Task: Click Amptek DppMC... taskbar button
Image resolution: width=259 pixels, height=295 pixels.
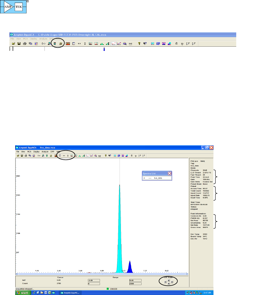Action: pos(70,293)
